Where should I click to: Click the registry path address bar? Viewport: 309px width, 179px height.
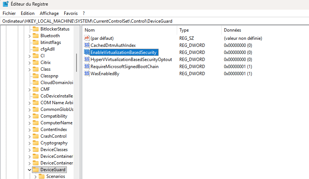pos(149,21)
